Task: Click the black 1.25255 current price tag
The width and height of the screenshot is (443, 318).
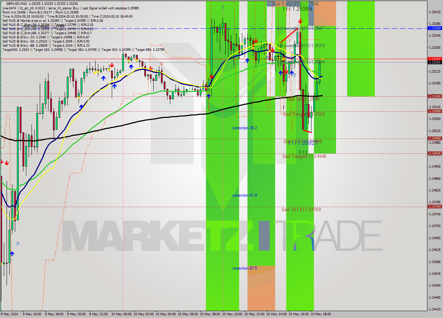Action: click(435, 63)
